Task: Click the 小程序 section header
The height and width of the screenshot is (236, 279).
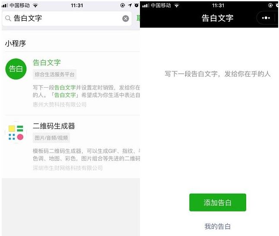Action: coord(16,44)
